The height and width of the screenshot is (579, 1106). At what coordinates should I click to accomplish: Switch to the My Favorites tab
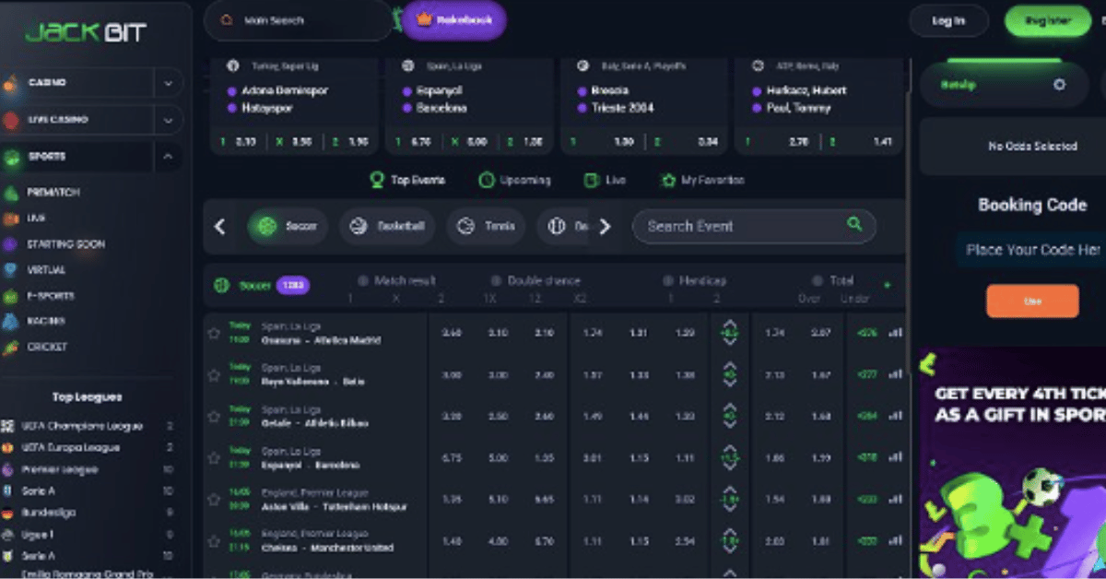[702, 181]
